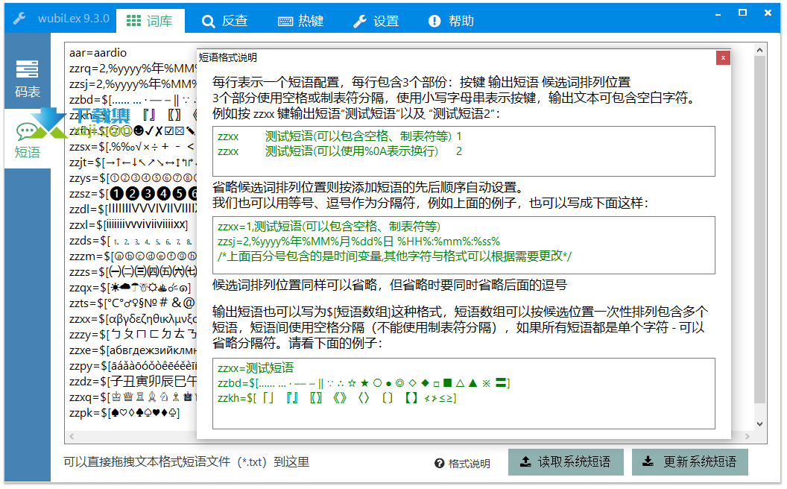
Task: Click the zzzs parenthesized numerals line
Action: click(133, 271)
